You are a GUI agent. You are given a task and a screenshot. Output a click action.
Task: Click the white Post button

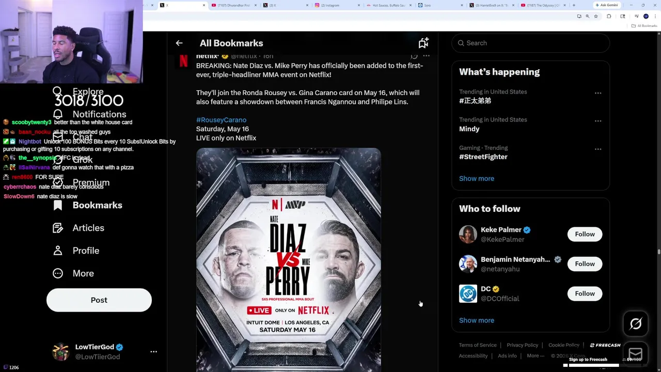click(99, 300)
